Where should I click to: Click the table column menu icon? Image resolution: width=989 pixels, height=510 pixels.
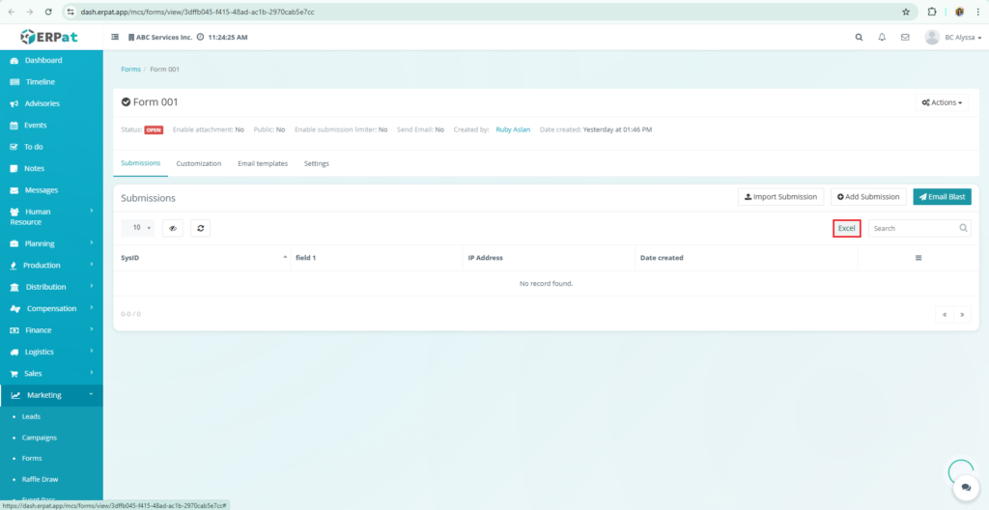(918, 258)
